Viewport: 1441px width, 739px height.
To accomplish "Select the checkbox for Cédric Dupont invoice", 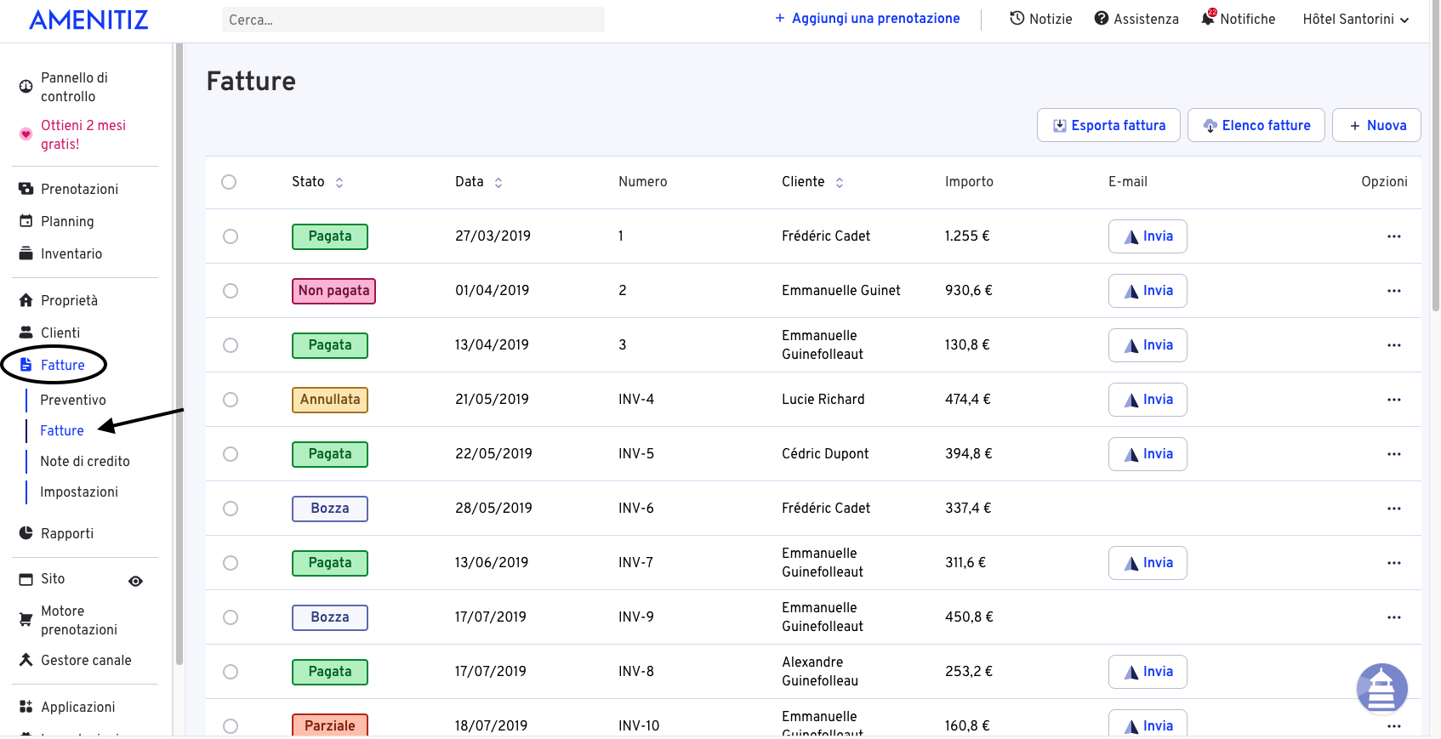I will (231, 454).
